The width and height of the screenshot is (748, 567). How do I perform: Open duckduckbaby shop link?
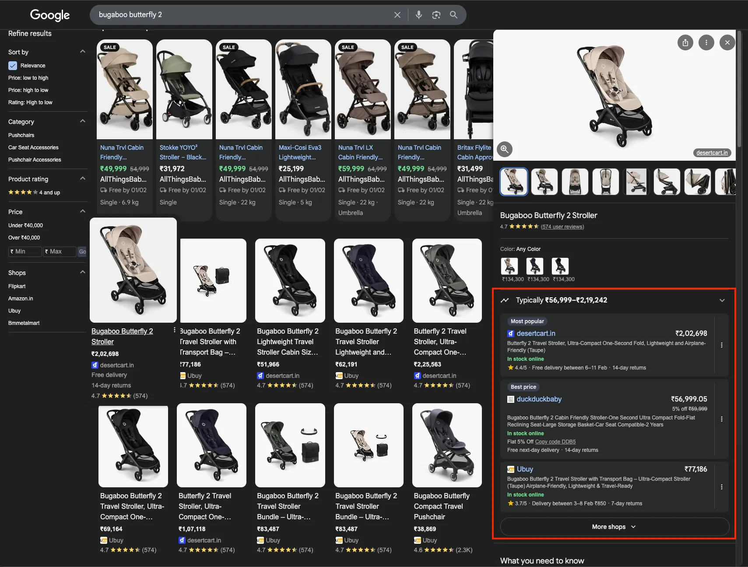point(539,399)
